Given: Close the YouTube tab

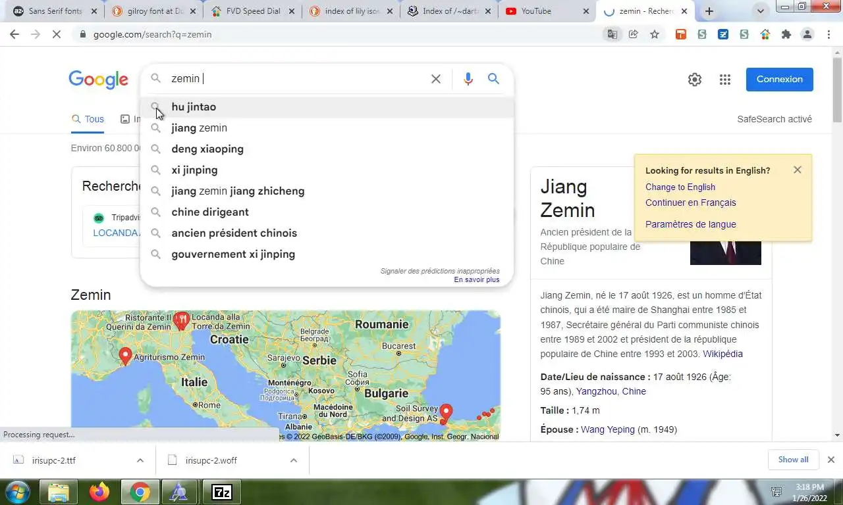Looking at the screenshot, I should pyautogui.click(x=586, y=11).
